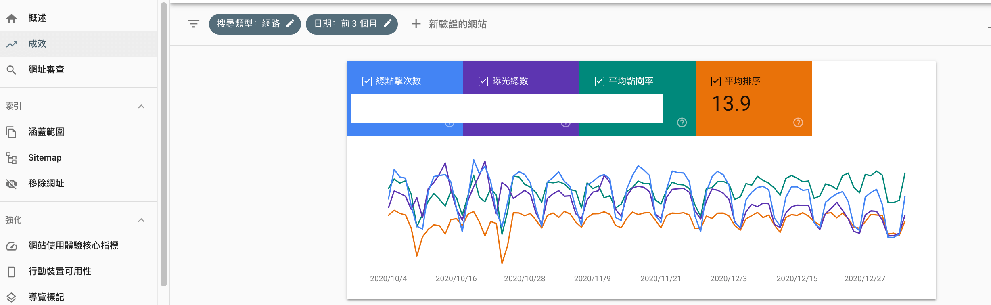The width and height of the screenshot is (991, 305).
Task: Click the home icon next to 概述
Action: click(12, 18)
